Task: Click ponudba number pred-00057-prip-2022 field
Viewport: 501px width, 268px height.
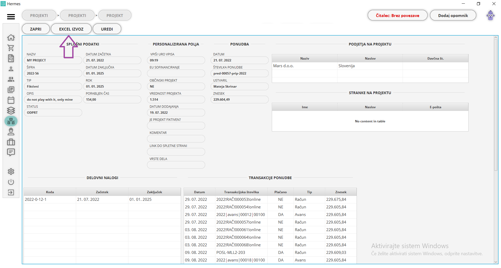Action: coord(240,73)
